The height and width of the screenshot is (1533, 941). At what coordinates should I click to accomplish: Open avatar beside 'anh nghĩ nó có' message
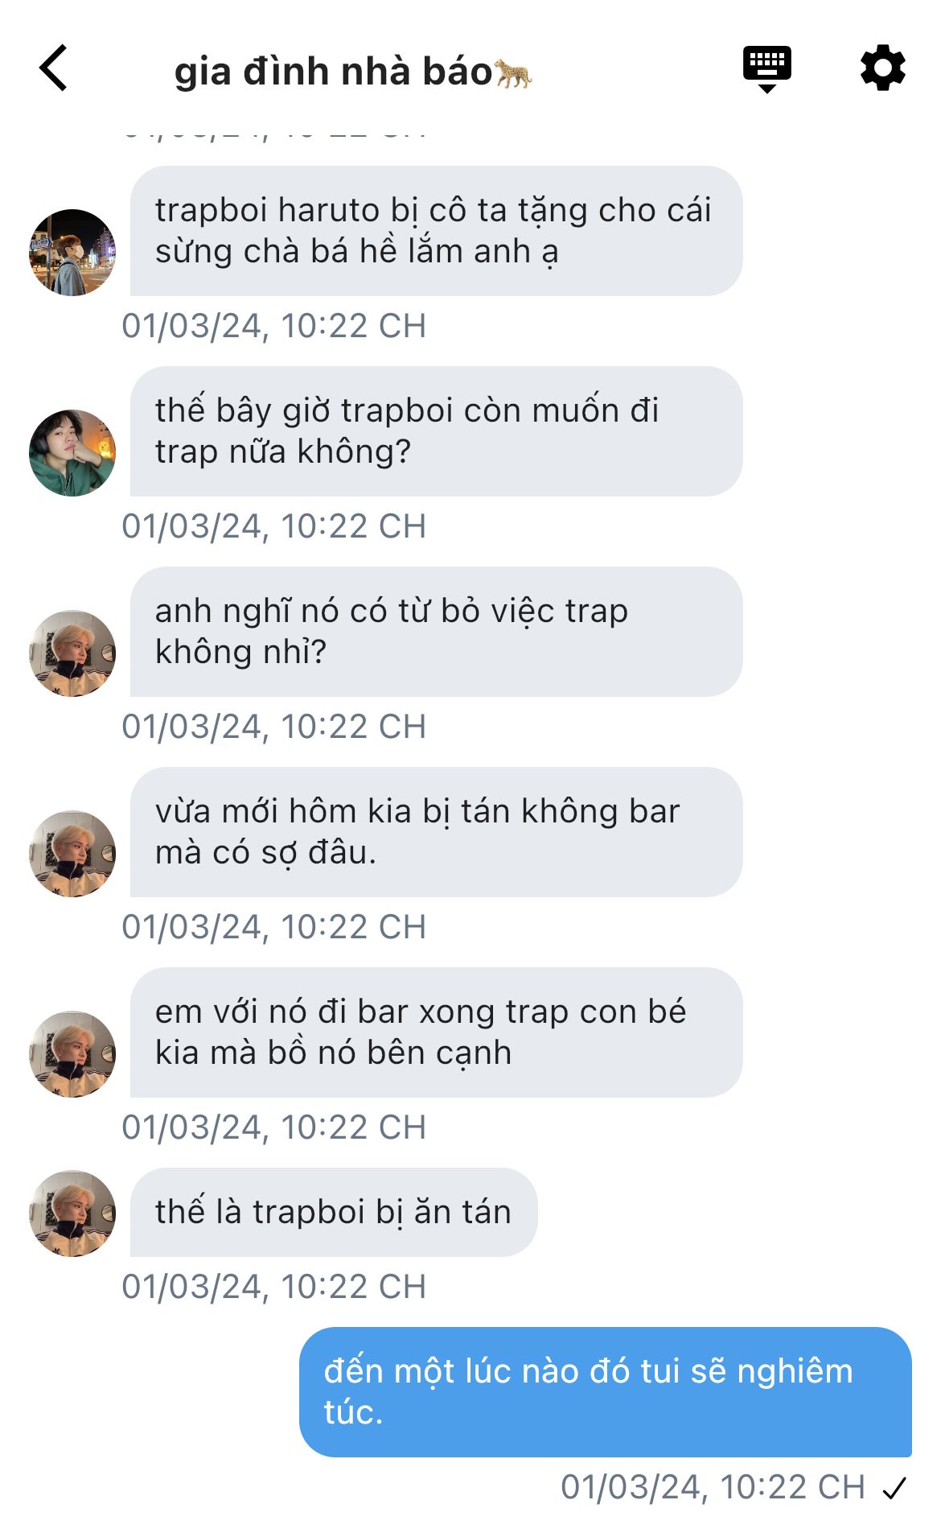72,653
